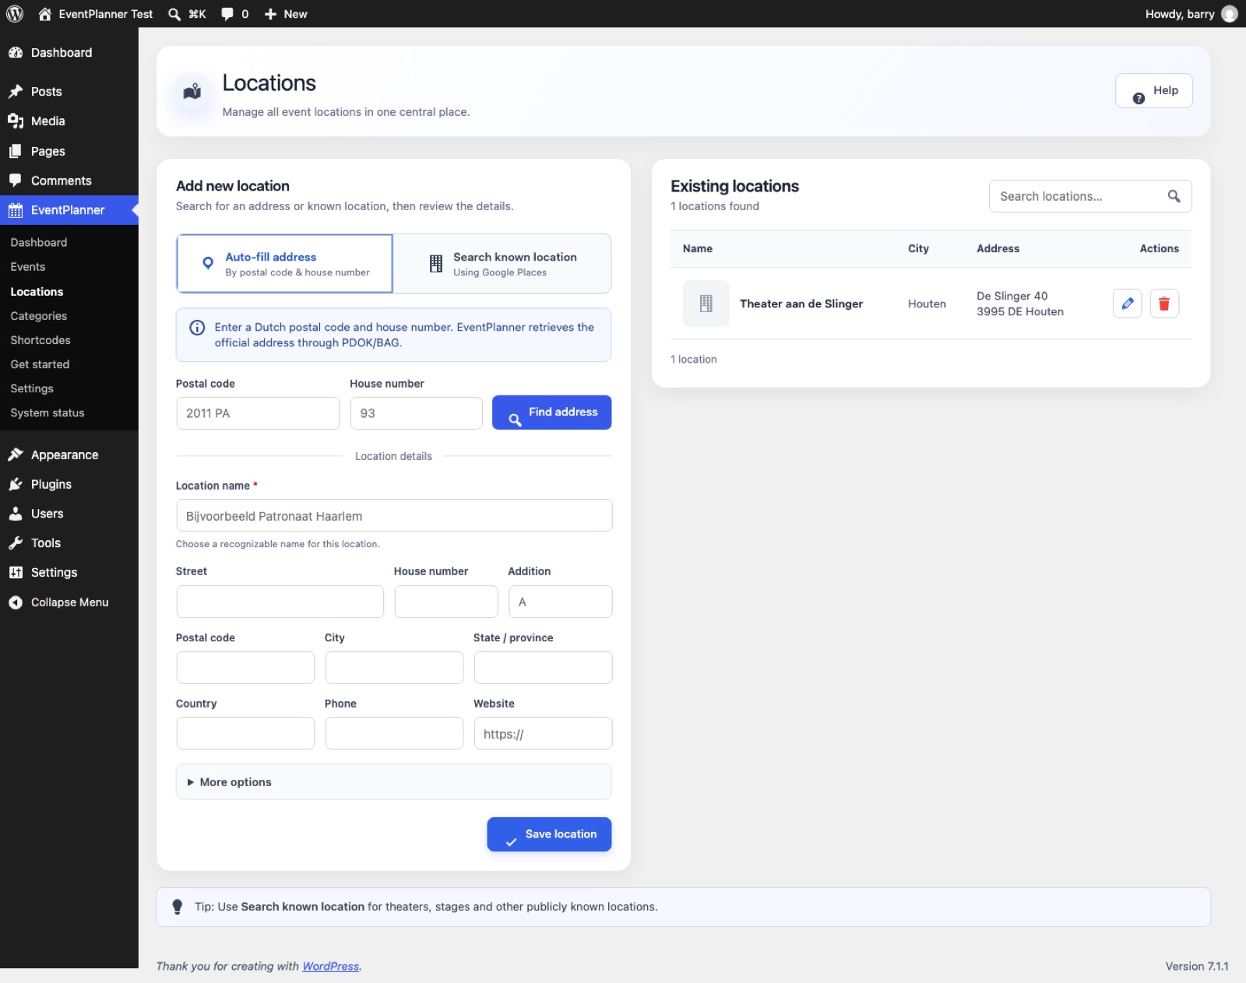Image resolution: width=1246 pixels, height=983 pixels.
Task: Follow the WordPress footer link
Action: pos(330,966)
